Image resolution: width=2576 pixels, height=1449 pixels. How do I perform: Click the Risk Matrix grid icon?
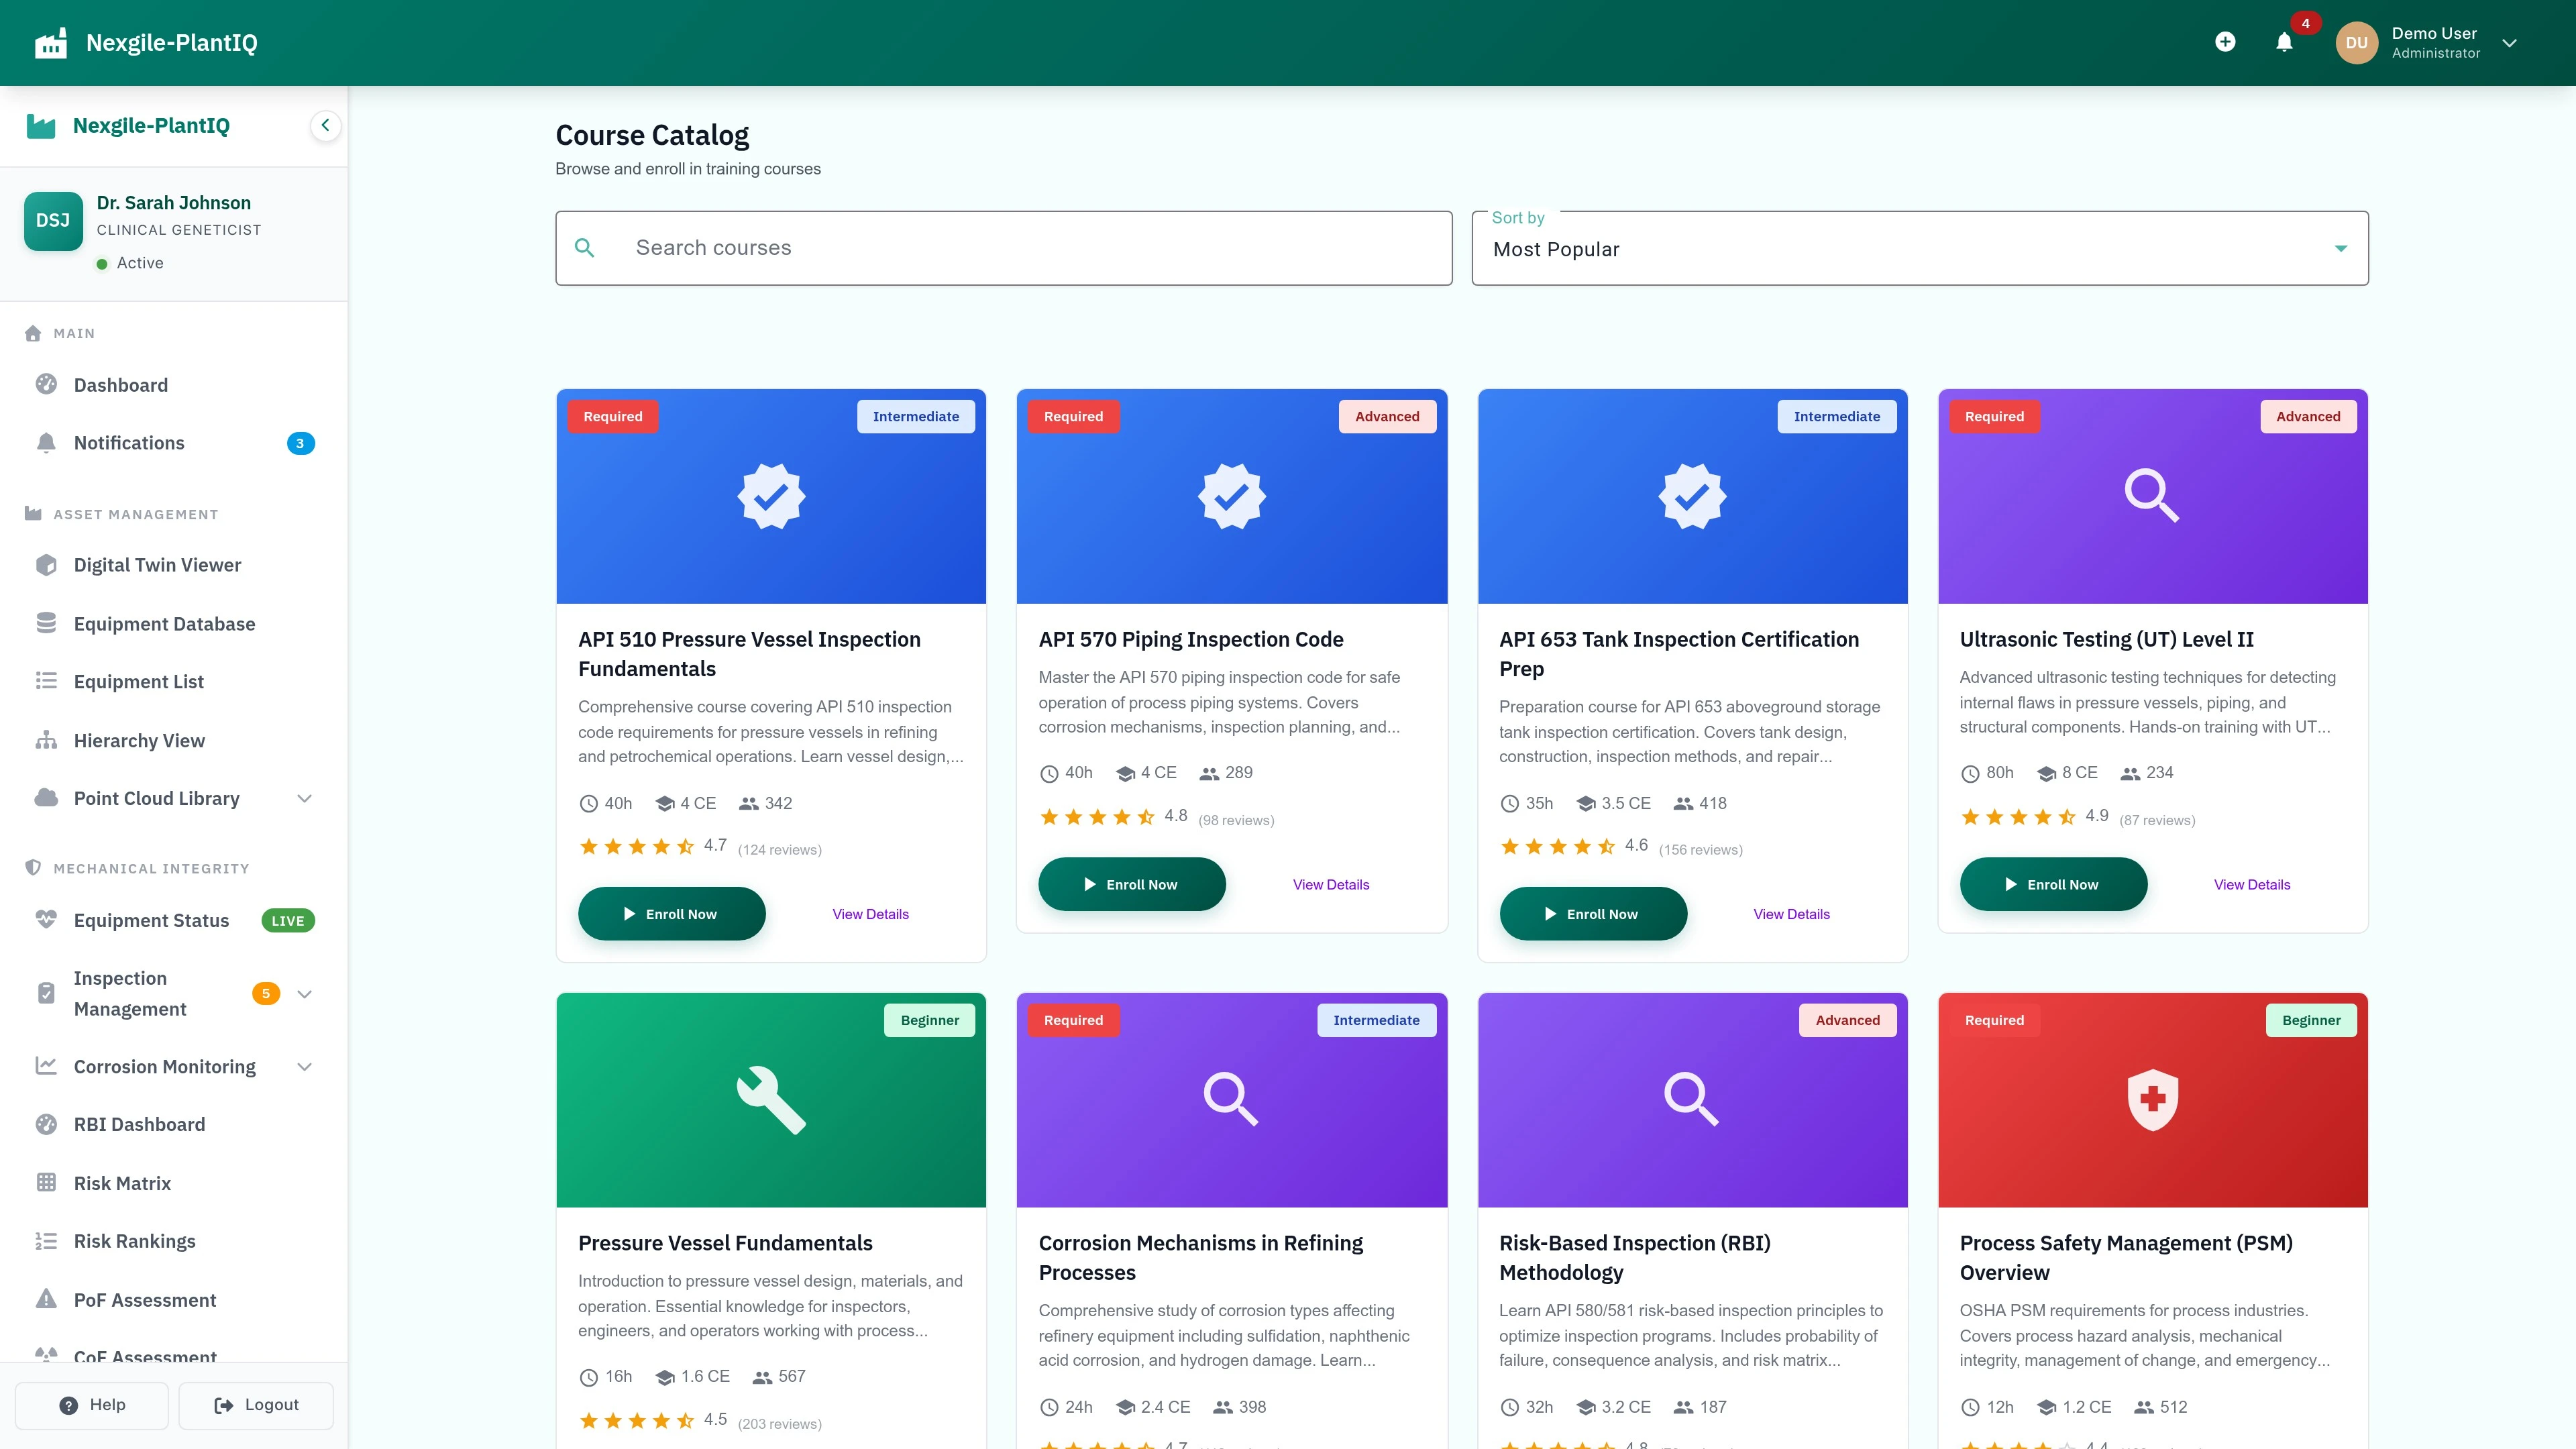[46, 1183]
